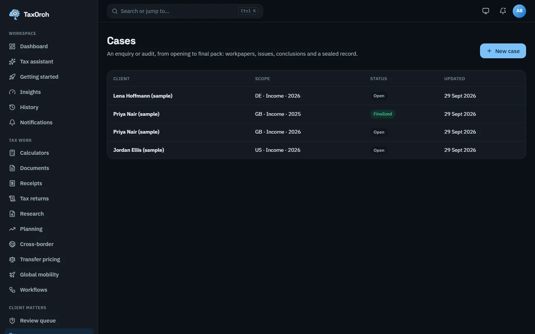Click the Tax returns icon
This screenshot has width=535, height=334.
pyautogui.click(x=12, y=199)
